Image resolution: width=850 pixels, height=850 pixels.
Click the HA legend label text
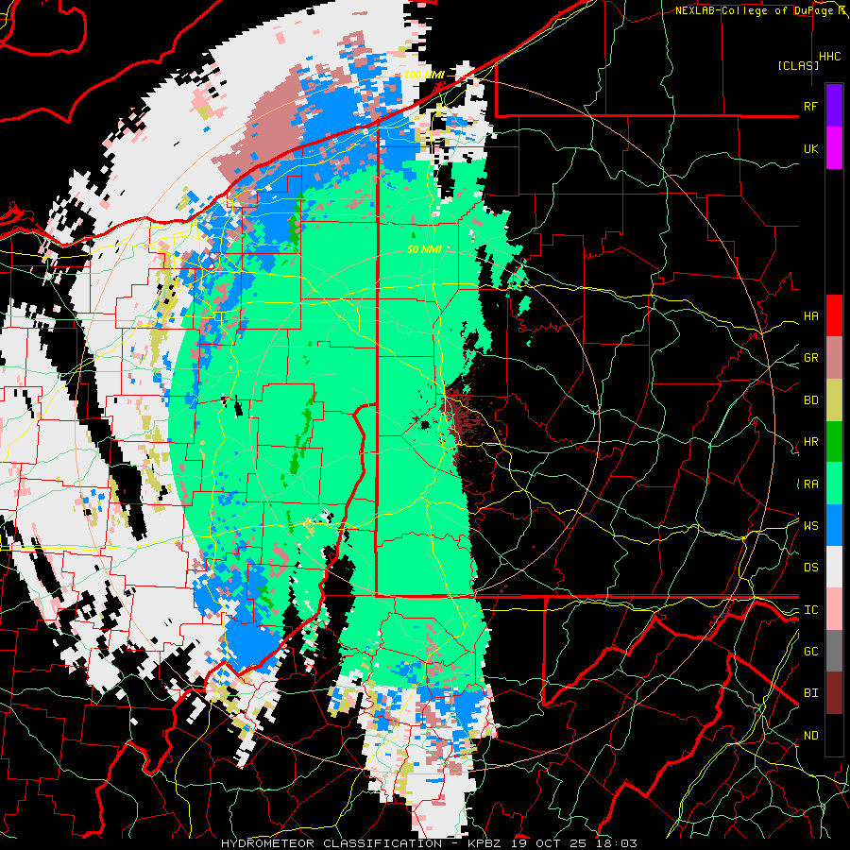pyautogui.click(x=810, y=316)
